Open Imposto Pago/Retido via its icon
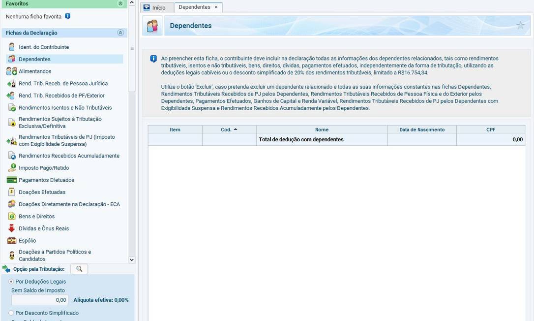 (12, 168)
